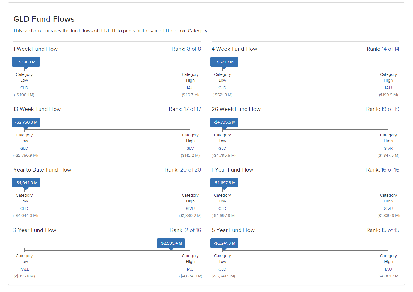Click the -$4,795.5 M flow marker badge

224,122
